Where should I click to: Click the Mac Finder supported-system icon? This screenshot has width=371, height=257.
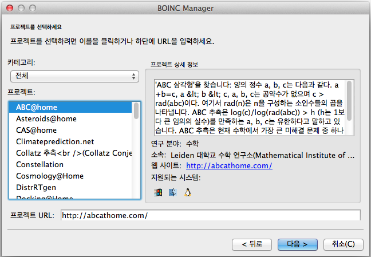[173, 193]
